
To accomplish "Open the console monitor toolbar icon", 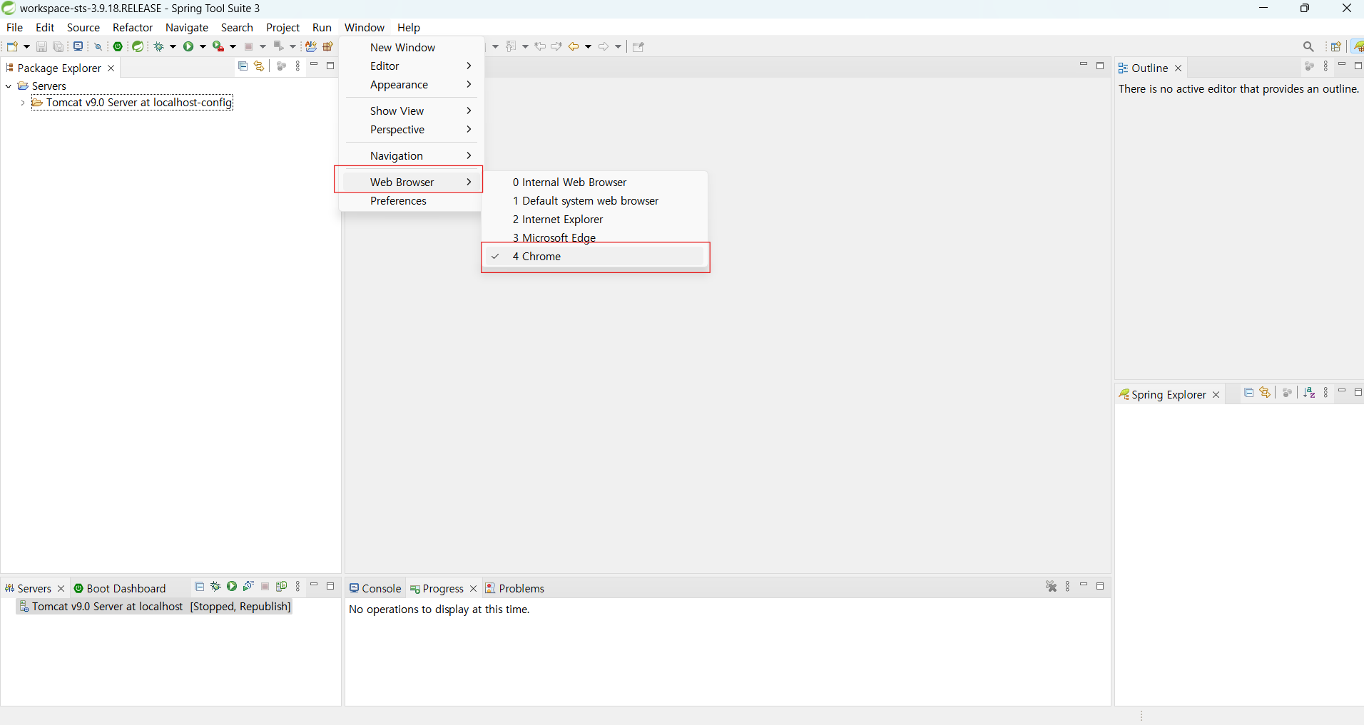I will (x=78, y=46).
